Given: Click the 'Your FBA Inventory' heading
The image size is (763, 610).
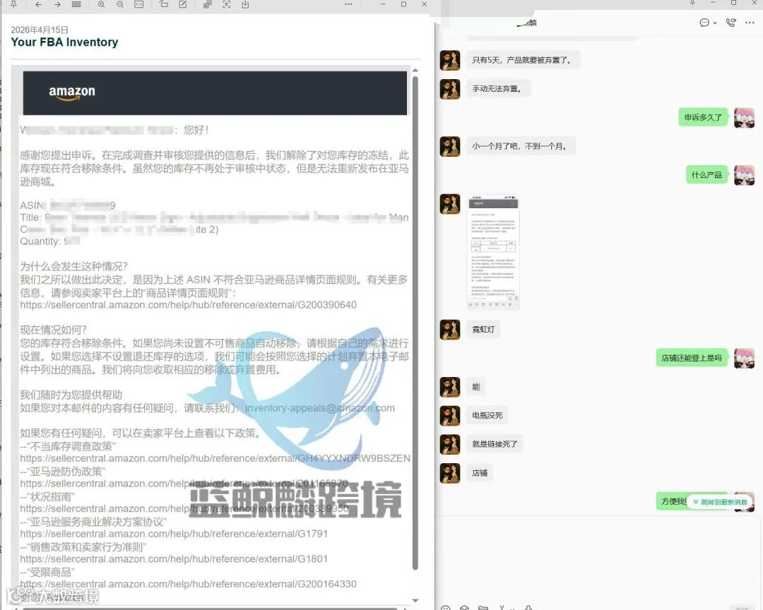Looking at the screenshot, I should (x=64, y=42).
